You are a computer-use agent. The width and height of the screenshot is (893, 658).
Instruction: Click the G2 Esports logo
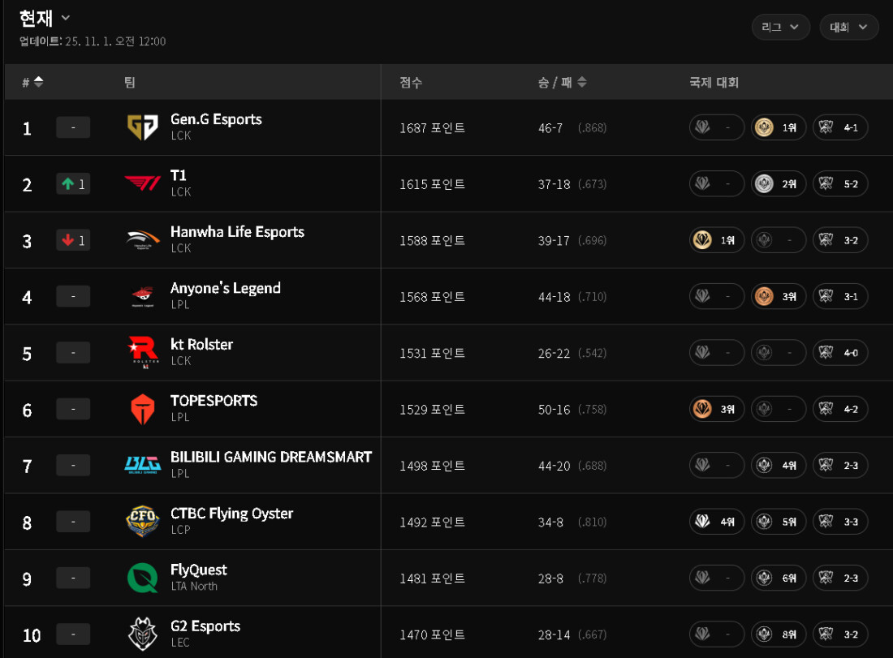[143, 634]
